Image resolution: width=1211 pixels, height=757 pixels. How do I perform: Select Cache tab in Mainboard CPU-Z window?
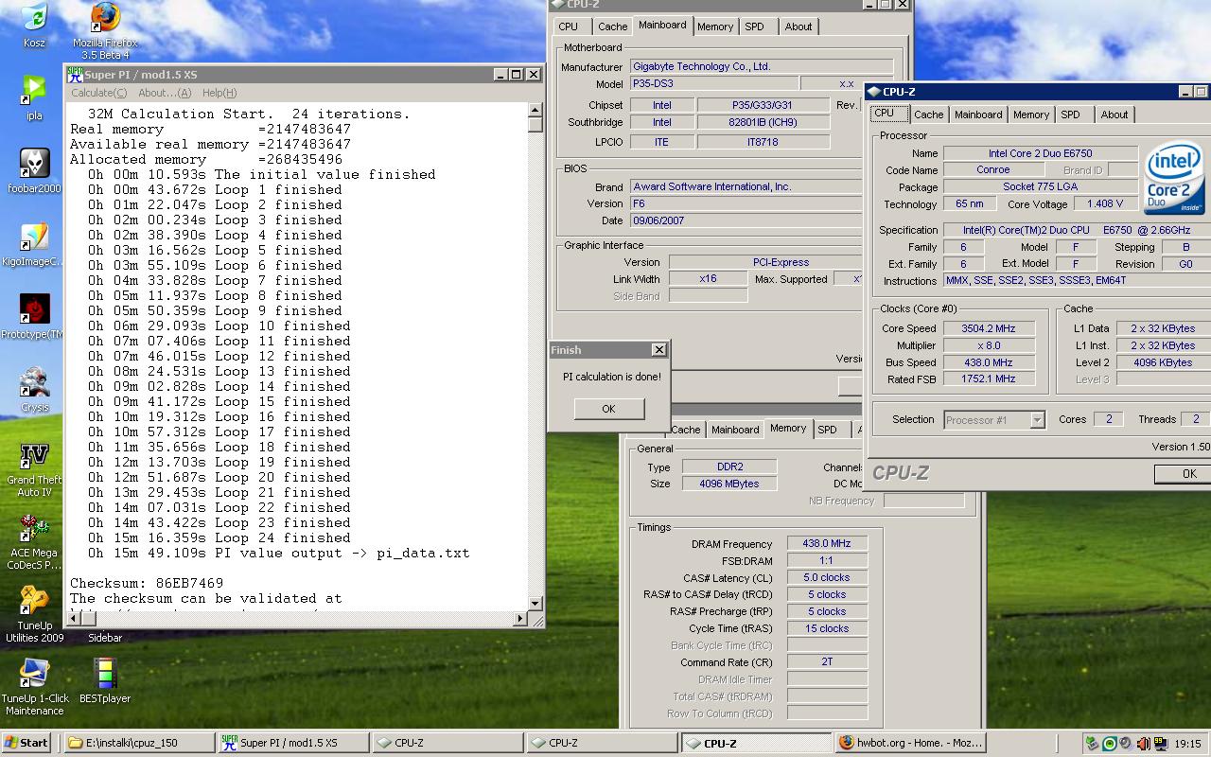(x=612, y=26)
